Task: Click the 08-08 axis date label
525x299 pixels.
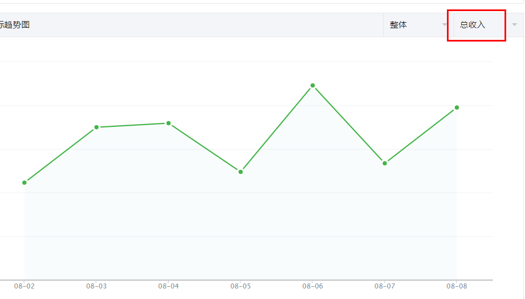Action: 456,286
